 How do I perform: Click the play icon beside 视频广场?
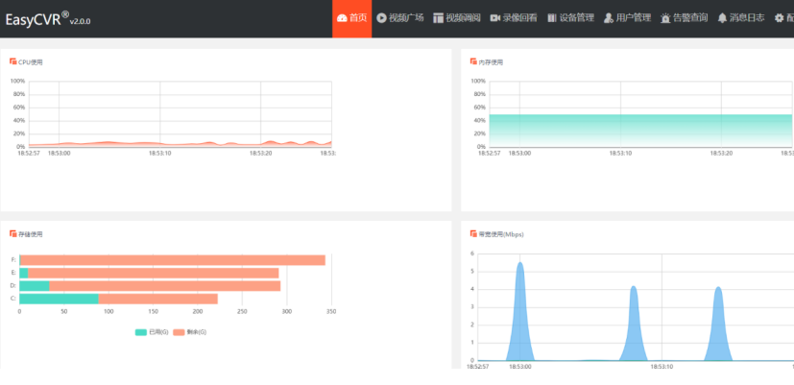[381, 18]
